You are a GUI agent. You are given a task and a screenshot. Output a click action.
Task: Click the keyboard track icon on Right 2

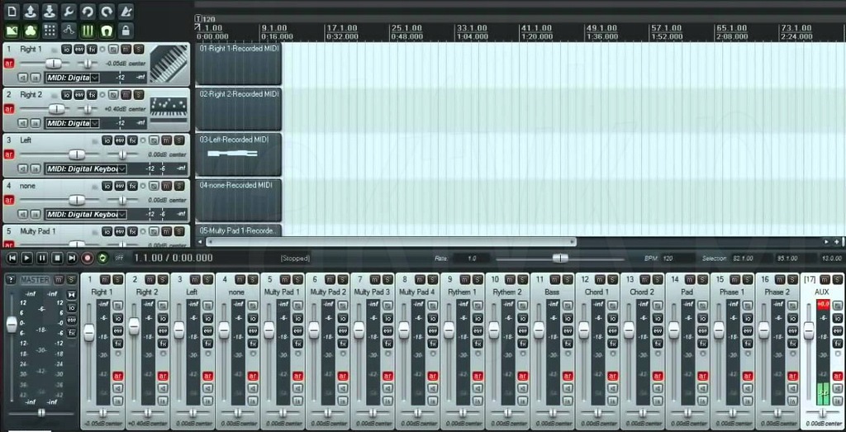click(169, 110)
